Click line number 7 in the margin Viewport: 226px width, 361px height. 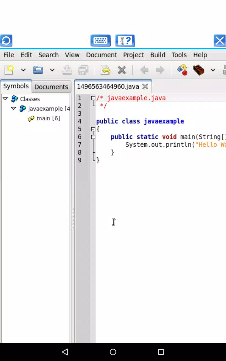pyautogui.click(x=80, y=145)
